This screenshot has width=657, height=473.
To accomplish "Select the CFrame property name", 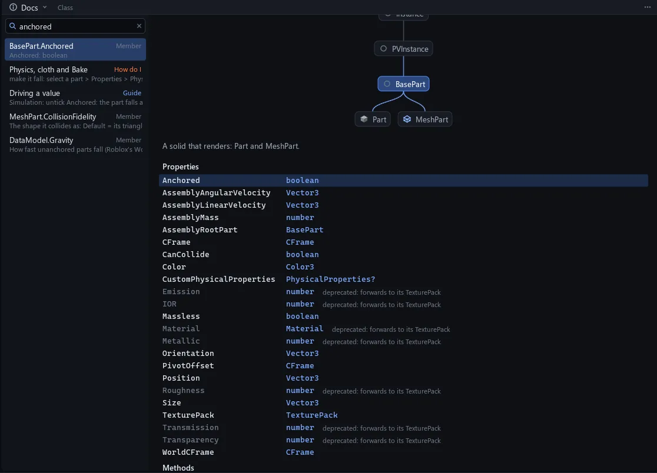I will click(x=176, y=242).
